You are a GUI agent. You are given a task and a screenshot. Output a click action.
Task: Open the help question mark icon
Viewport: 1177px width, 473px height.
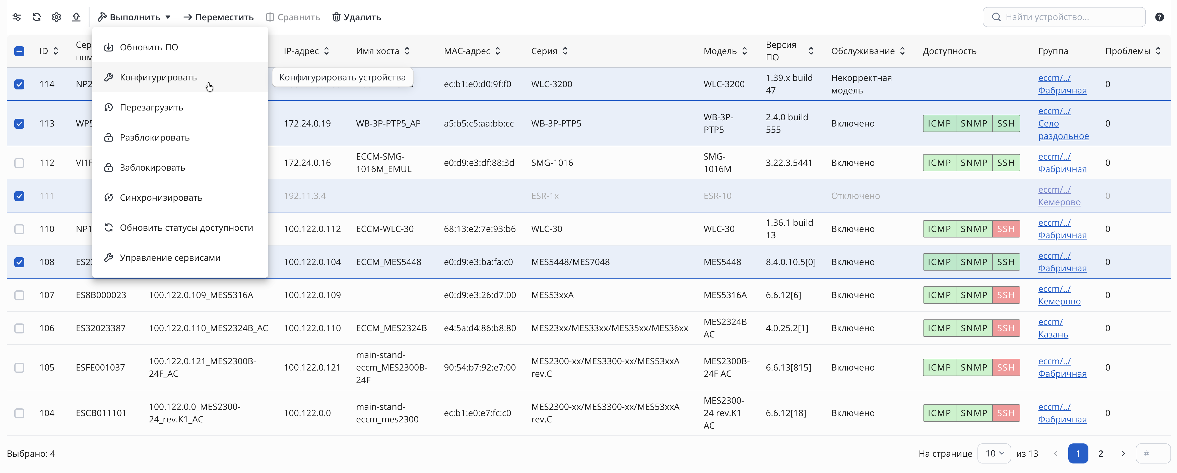[1159, 17]
